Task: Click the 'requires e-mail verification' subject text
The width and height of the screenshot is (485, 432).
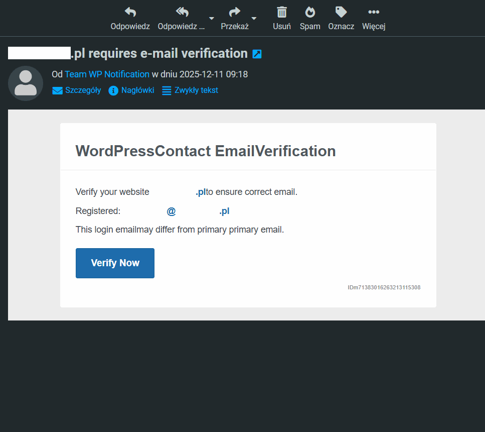Action: [x=168, y=53]
